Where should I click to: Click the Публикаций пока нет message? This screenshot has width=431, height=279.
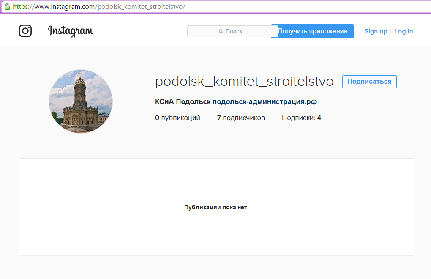click(x=216, y=207)
